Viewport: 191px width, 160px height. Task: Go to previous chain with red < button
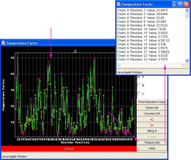point(152,119)
